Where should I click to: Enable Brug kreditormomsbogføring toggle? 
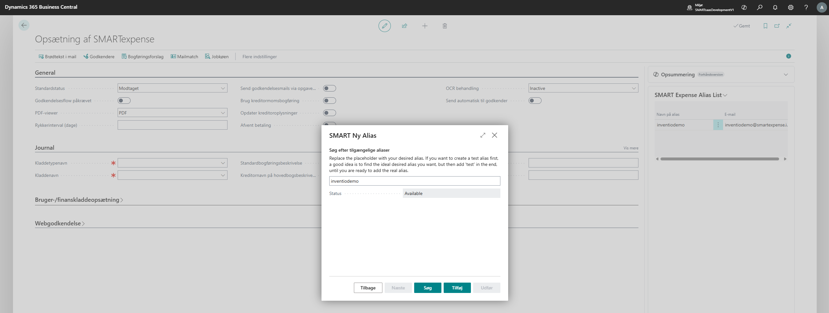tap(329, 101)
